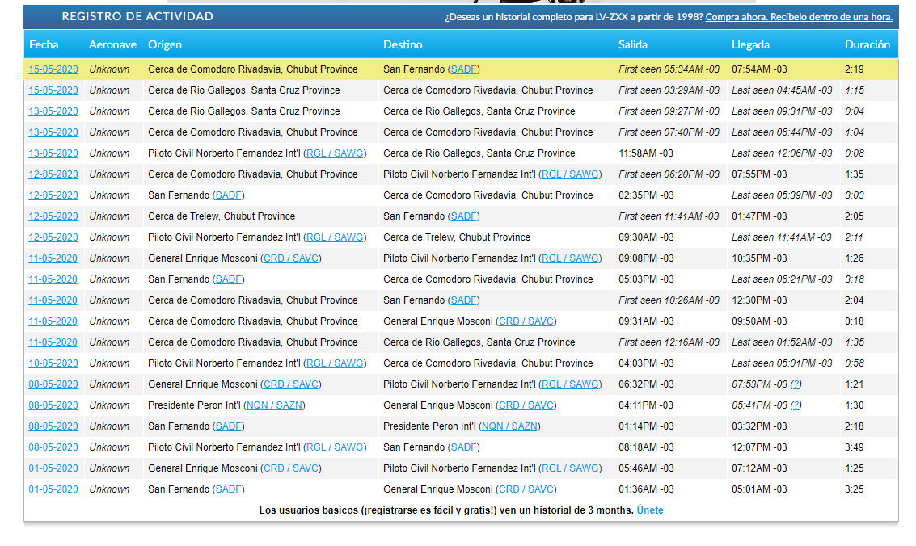Viewport: 916px width, 546px height.
Task: Open 12-05-2020 date link for flight arriving 07:55PM
Action: [x=53, y=174]
